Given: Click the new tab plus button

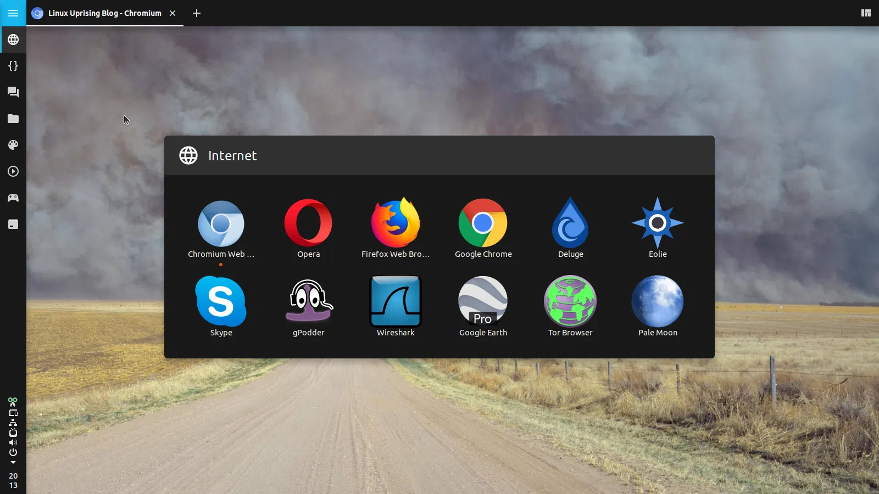Looking at the screenshot, I should [x=197, y=13].
